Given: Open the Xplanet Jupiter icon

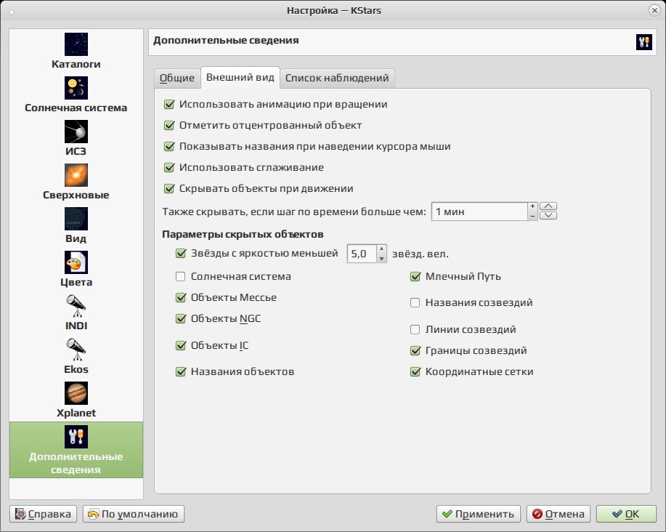Looking at the screenshot, I should [x=76, y=393].
